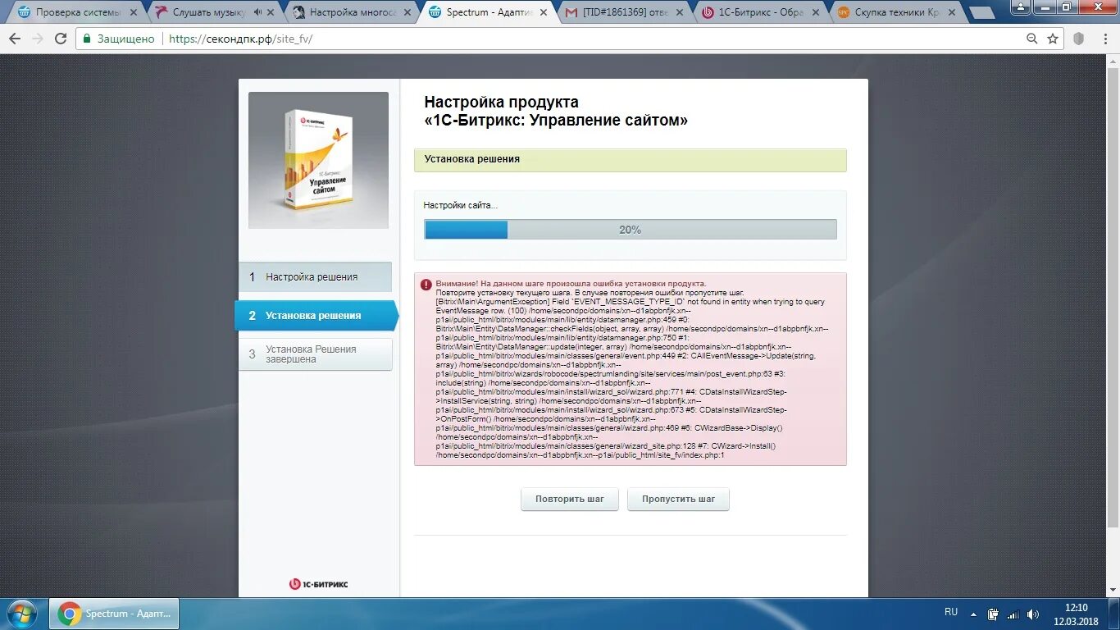Select step 1 Настройка решения
This screenshot has height=630, width=1120.
316,277
